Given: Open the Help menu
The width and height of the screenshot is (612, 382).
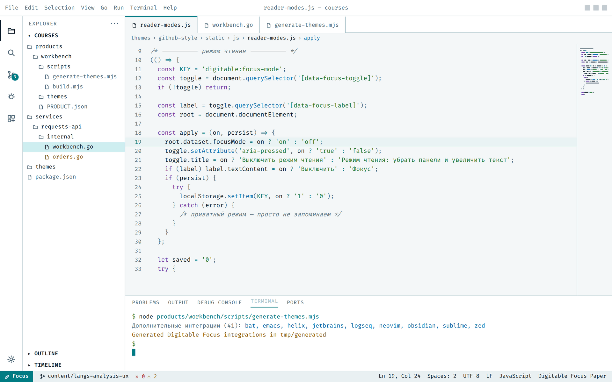Looking at the screenshot, I should pyautogui.click(x=170, y=8).
